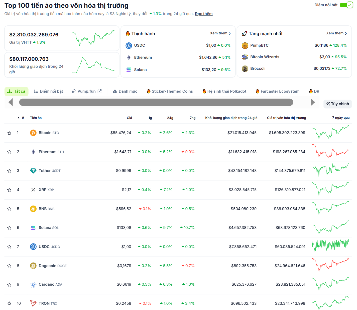Click the BNB logo icon
This screenshot has height=310, width=357.
tap(33, 209)
